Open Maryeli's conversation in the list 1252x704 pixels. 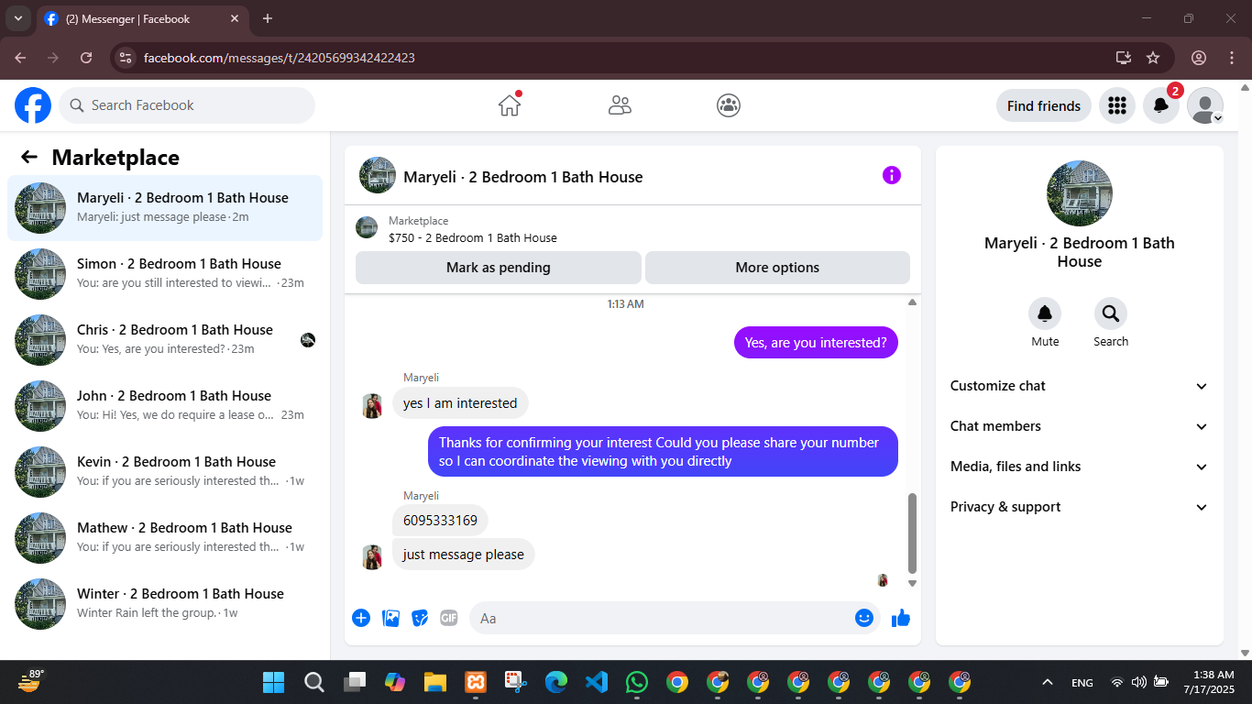165,208
